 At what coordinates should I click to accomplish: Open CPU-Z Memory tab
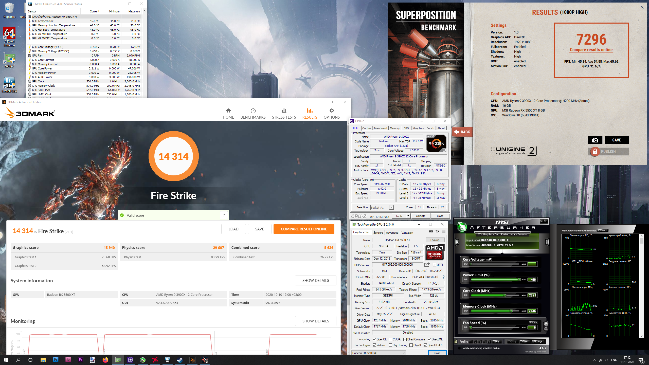coord(394,128)
